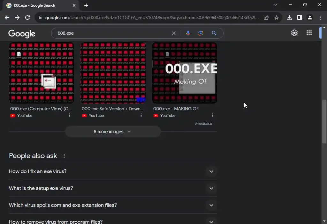Image resolution: width=327 pixels, height=224 pixels.
Task: Click the Feedback link
Action: (x=203, y=124)
